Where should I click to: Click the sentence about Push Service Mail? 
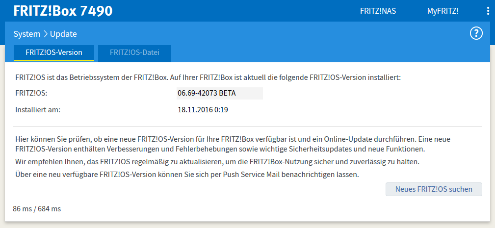(187, 175)
